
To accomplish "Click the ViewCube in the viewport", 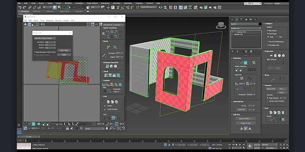I will click(x=221, y=25).
